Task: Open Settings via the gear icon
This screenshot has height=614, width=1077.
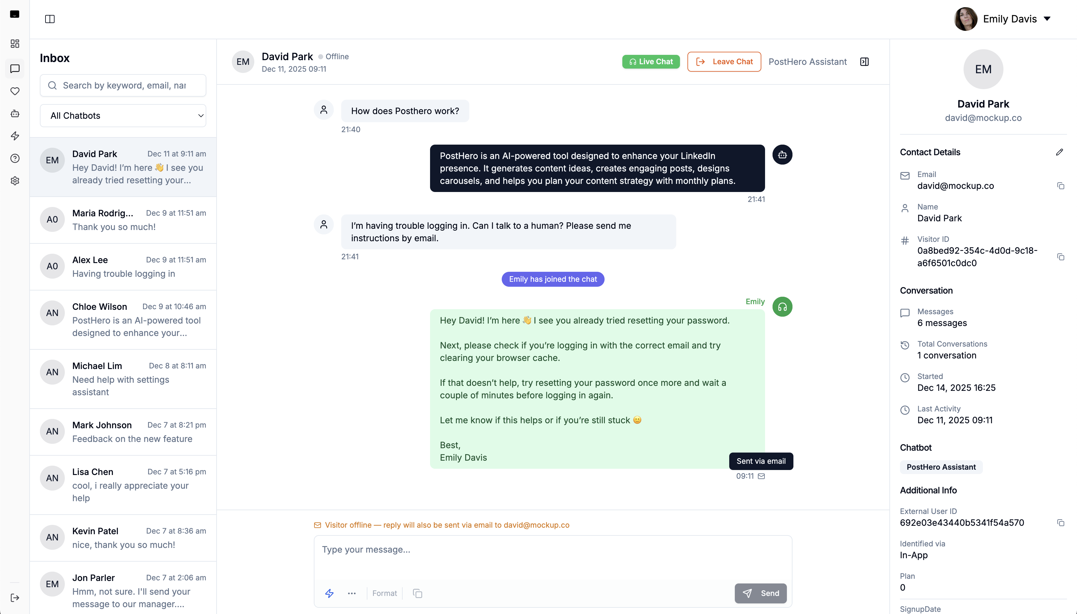Action: coord(15,180)
